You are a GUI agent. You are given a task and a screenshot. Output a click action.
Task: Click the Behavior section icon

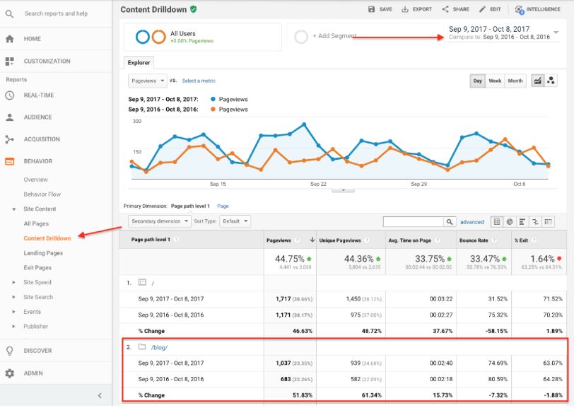coord(10,161)
